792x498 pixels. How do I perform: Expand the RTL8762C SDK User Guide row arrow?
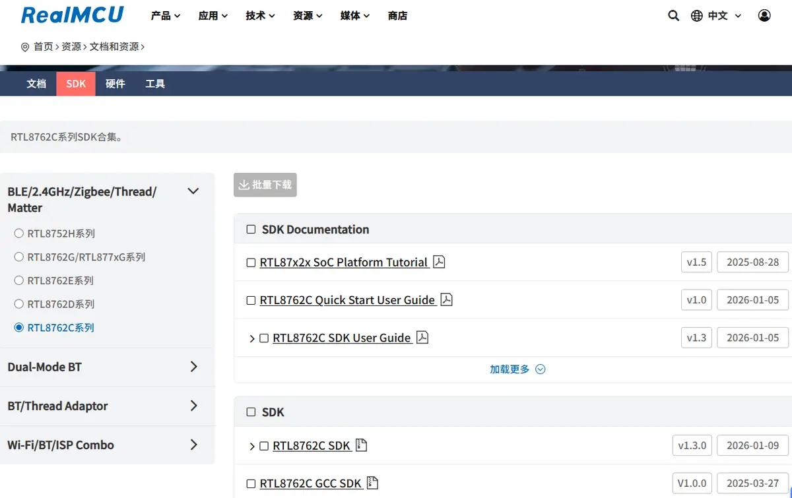252,338
